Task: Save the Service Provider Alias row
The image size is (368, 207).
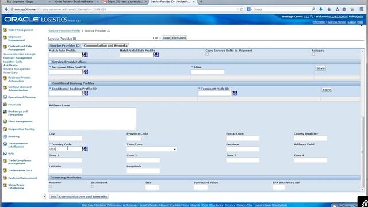Action: click(320, 68)
